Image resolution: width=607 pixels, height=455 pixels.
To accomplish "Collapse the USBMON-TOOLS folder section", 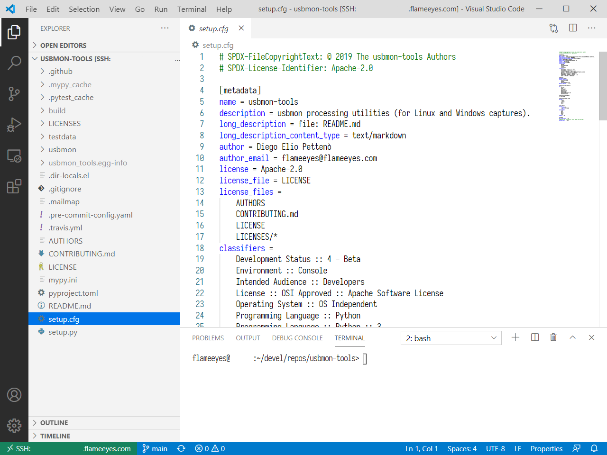I will [104, 59].
